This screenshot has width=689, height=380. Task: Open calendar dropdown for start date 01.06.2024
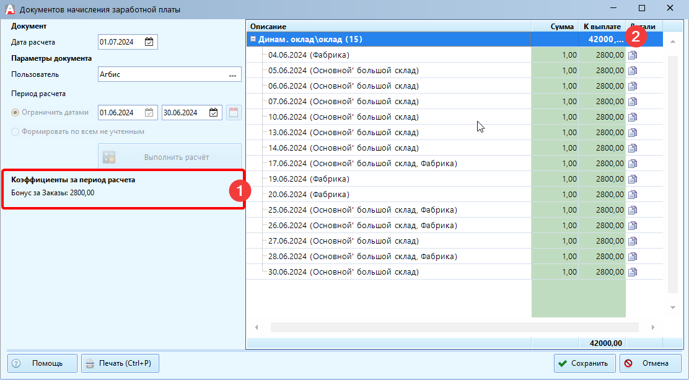tap(149, 113)
